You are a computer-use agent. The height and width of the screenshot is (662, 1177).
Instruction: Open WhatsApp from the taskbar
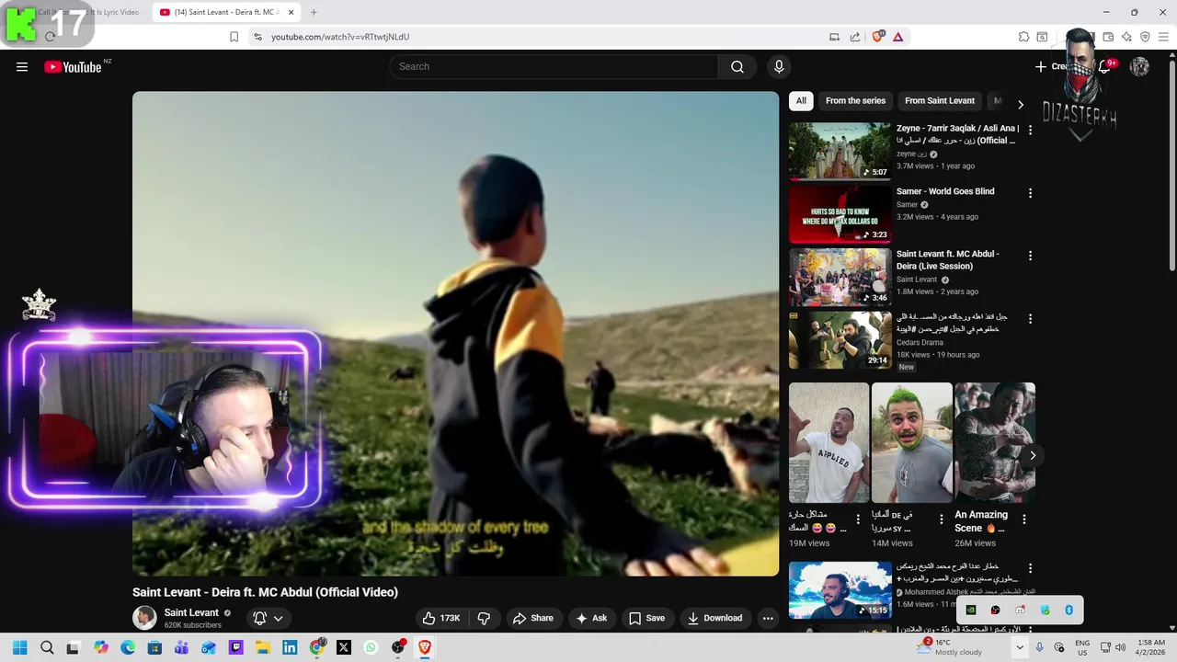point(371,647)
